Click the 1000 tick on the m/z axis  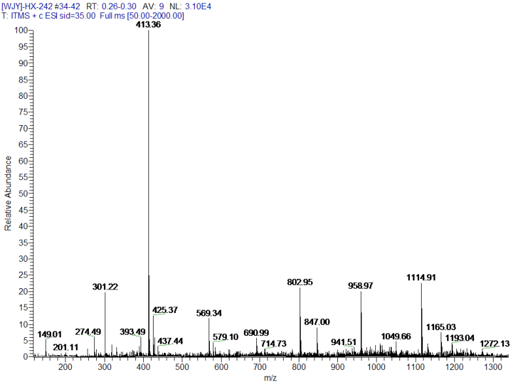[x=377, y=367]
